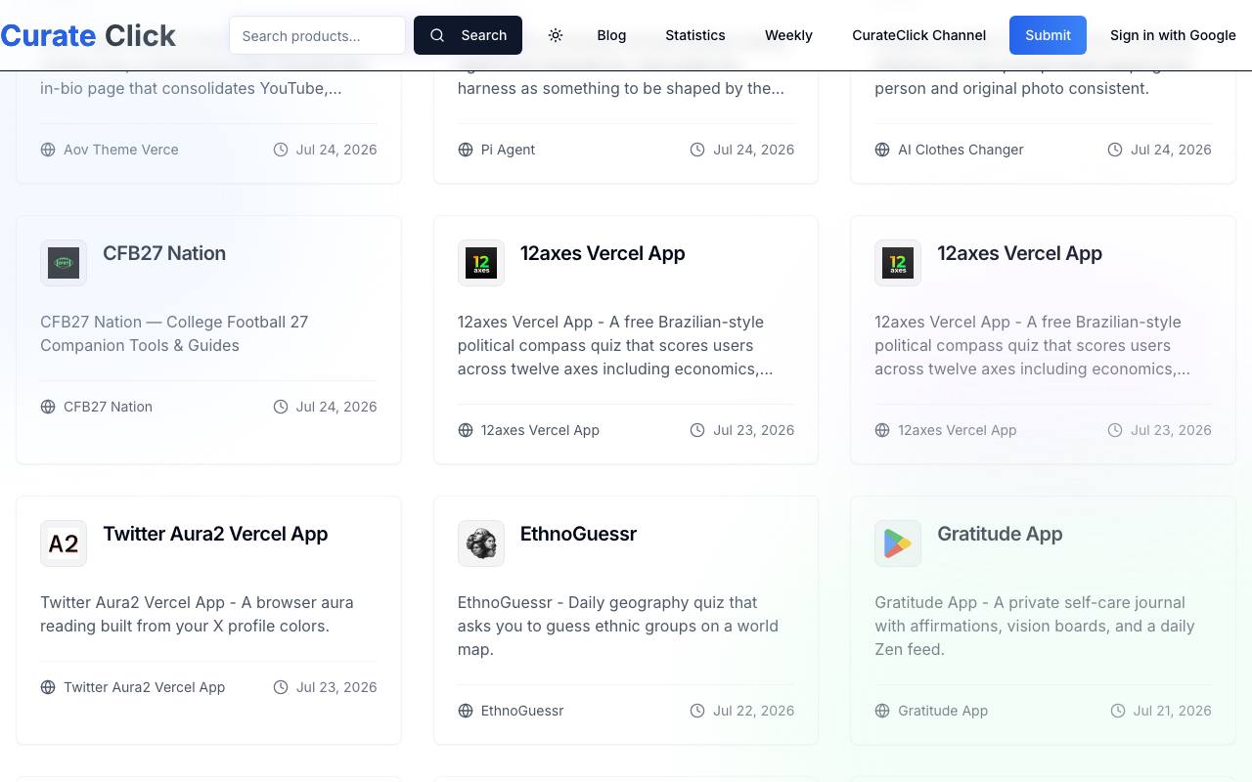Image resolution: width=1252 pixels, height=782 pixels.
Task: Focus the Search products input field
Action: (x=317, y=35)
